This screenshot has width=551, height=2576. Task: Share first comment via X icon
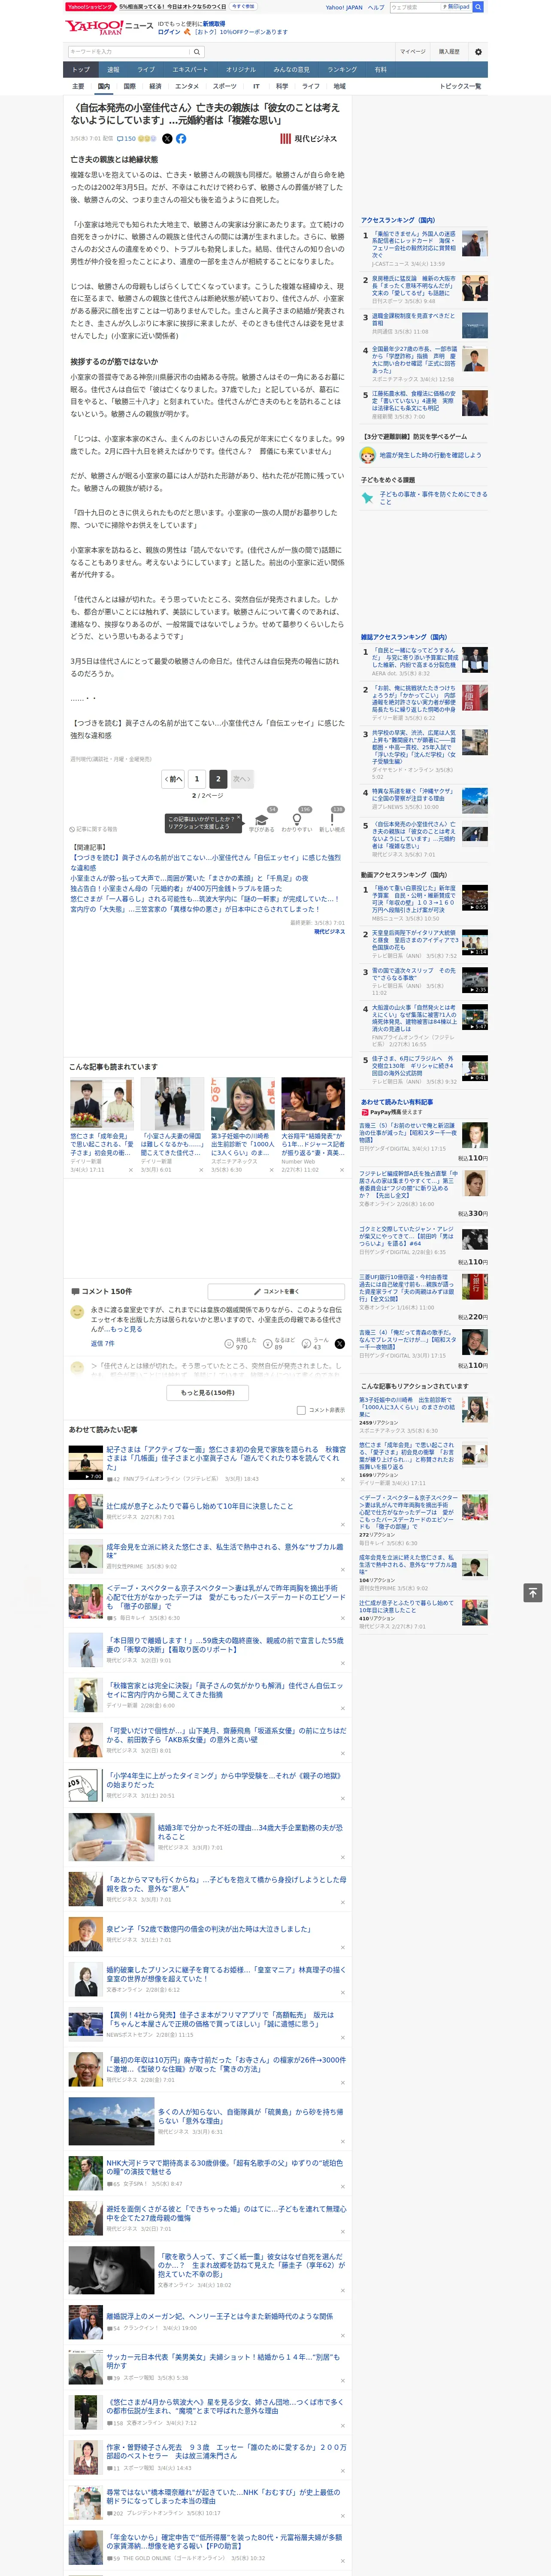point(339,1344)
